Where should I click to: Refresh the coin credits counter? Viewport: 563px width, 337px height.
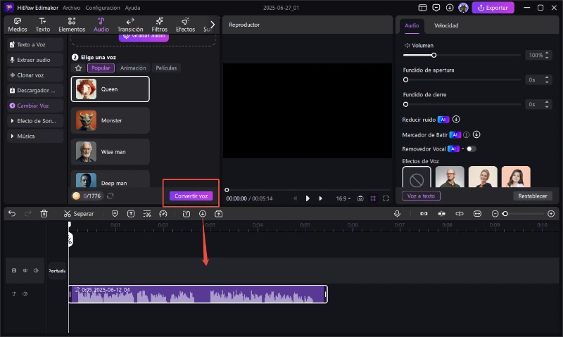(x=110, y=196)
